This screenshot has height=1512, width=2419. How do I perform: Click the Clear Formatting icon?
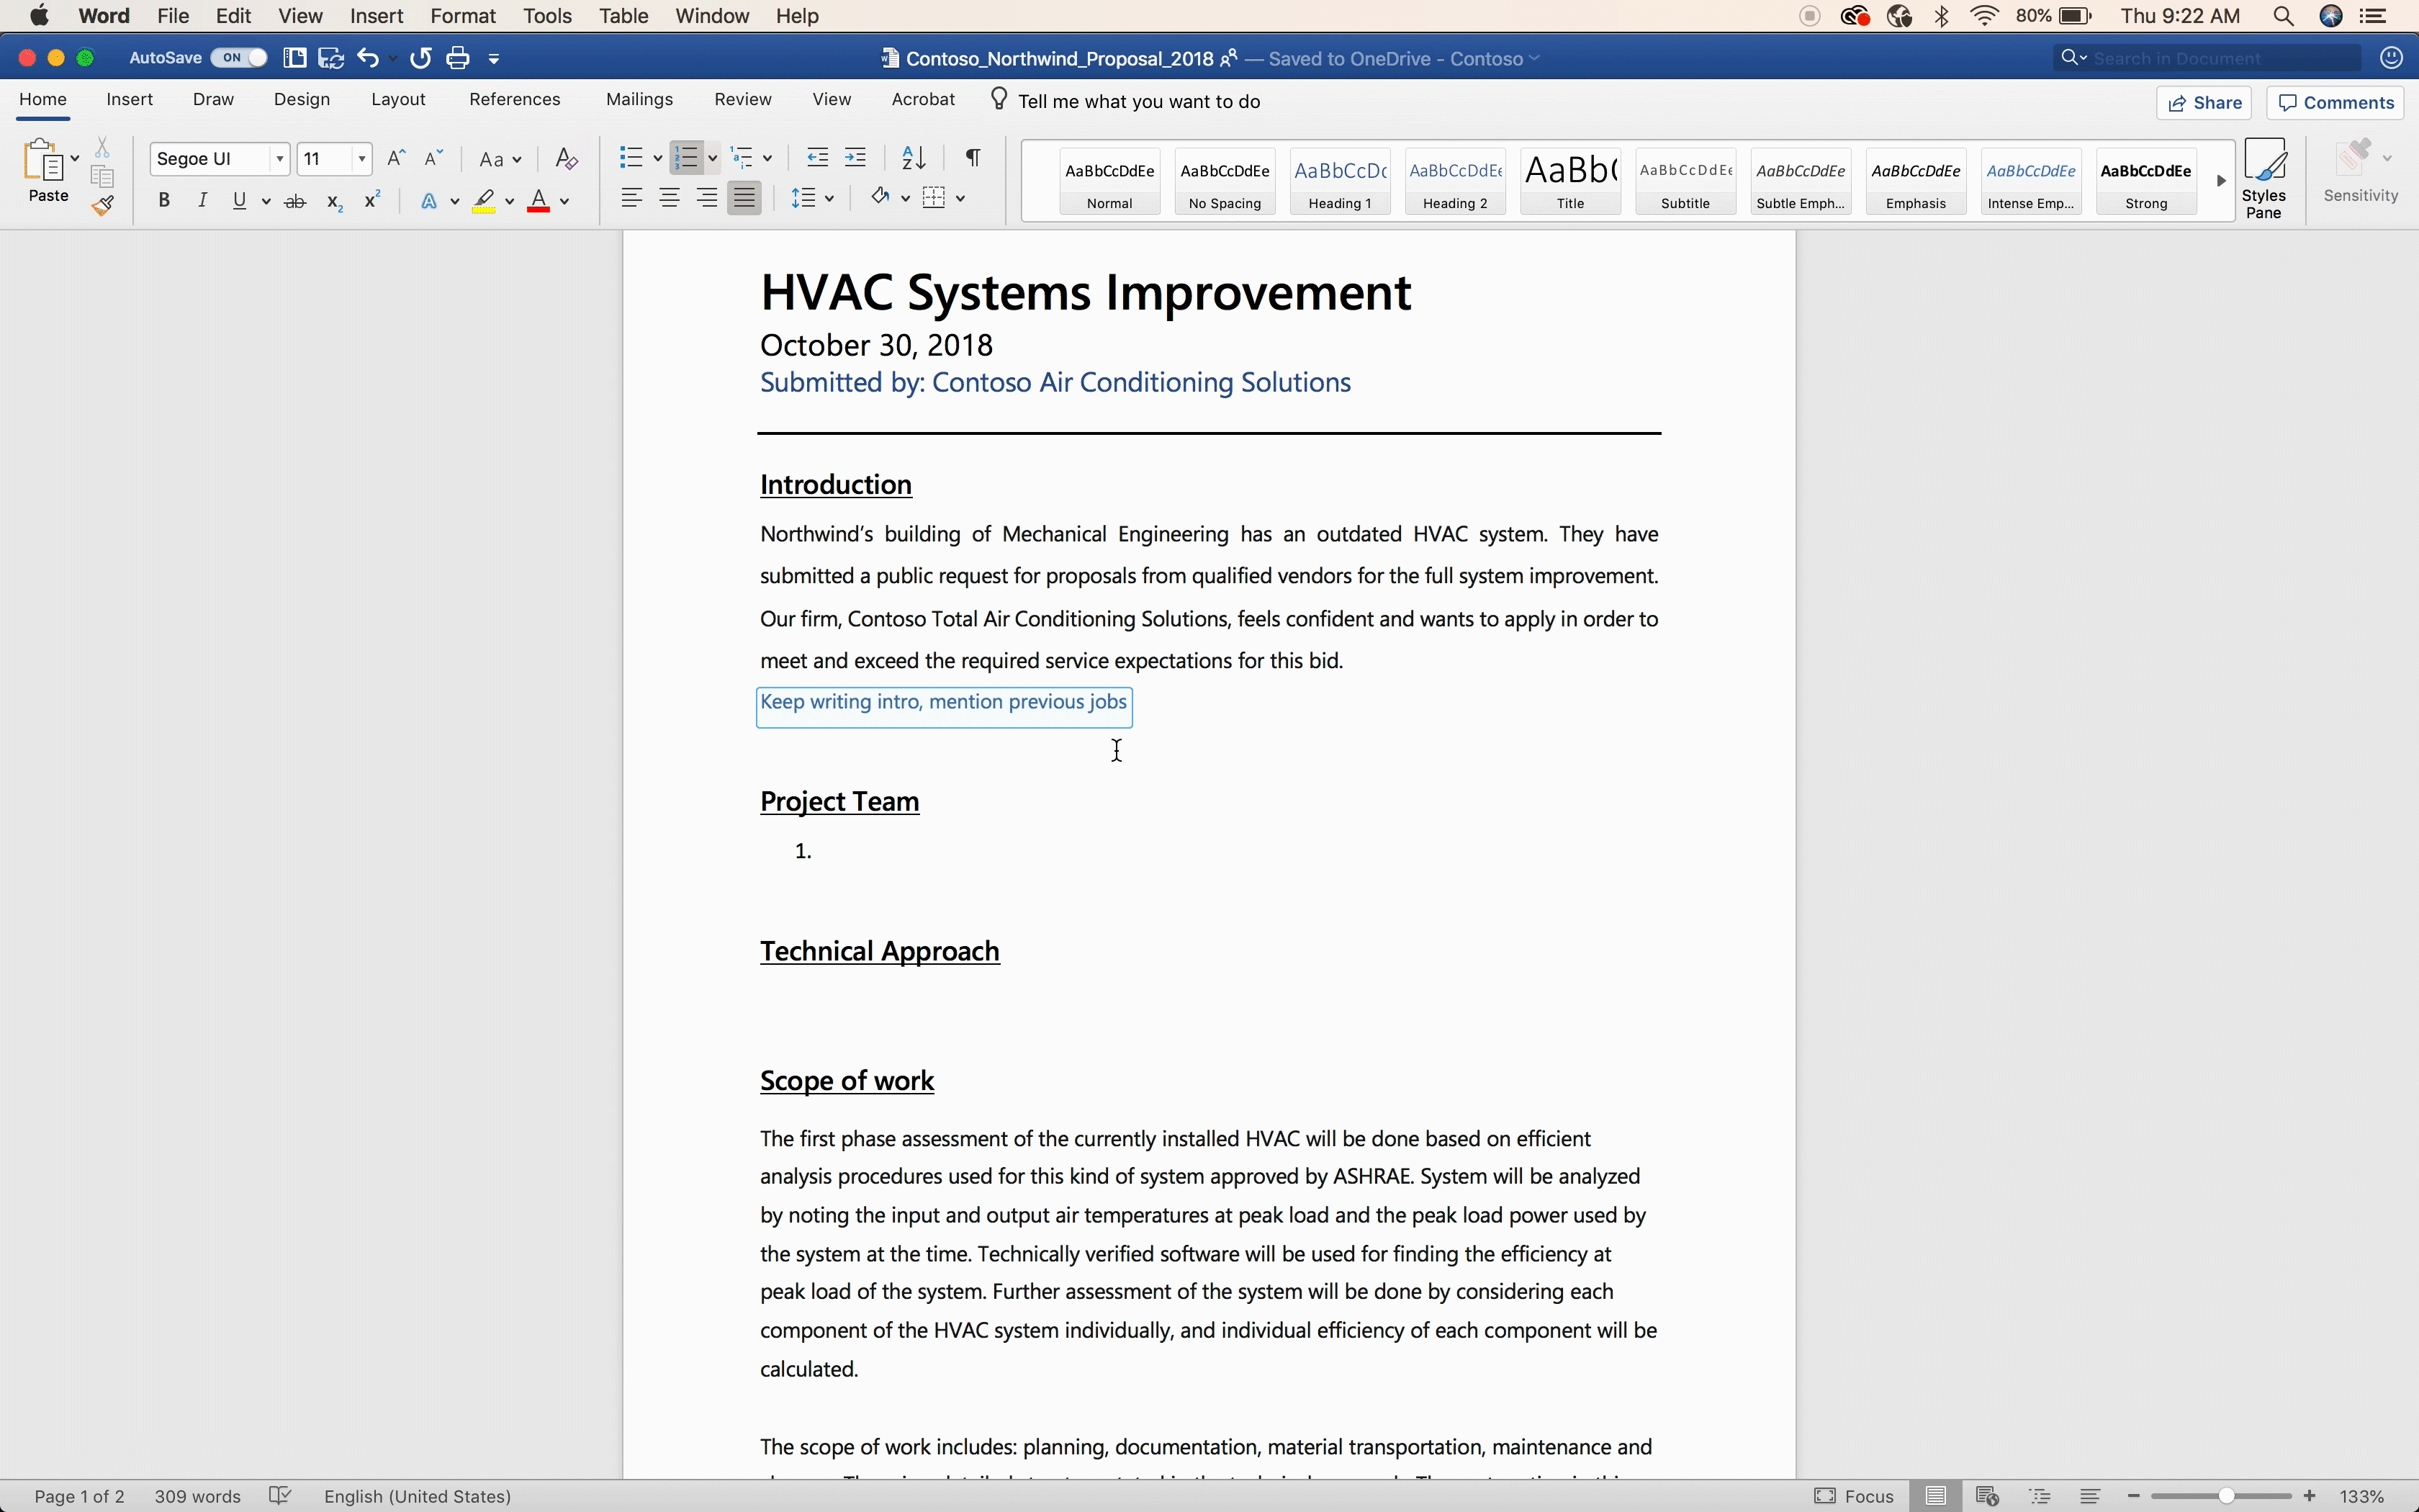[566, 159]
